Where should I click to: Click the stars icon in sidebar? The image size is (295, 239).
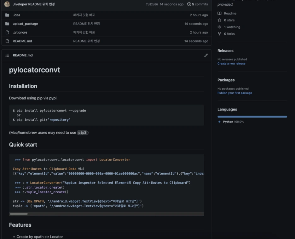point(219,20)
